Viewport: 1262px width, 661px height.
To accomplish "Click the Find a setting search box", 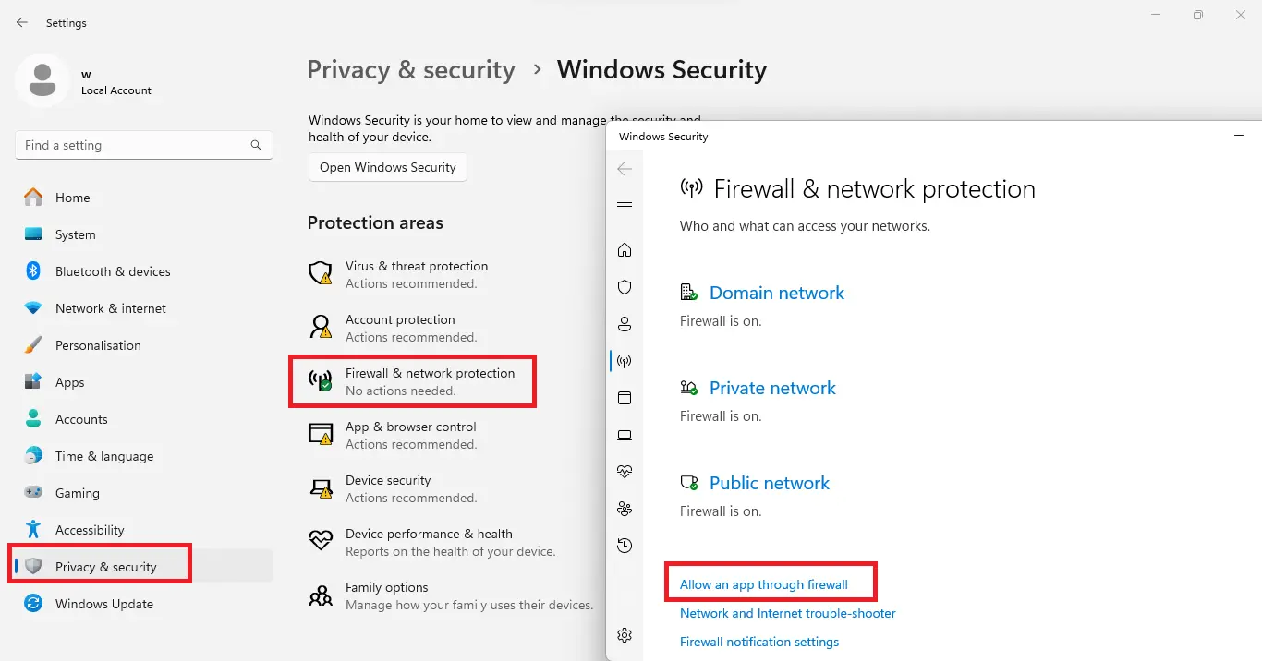I will (144, 145).
